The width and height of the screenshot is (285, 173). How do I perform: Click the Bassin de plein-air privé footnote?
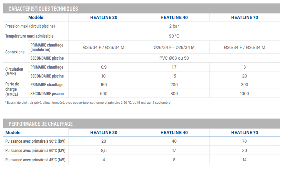[x=88, y=103]
